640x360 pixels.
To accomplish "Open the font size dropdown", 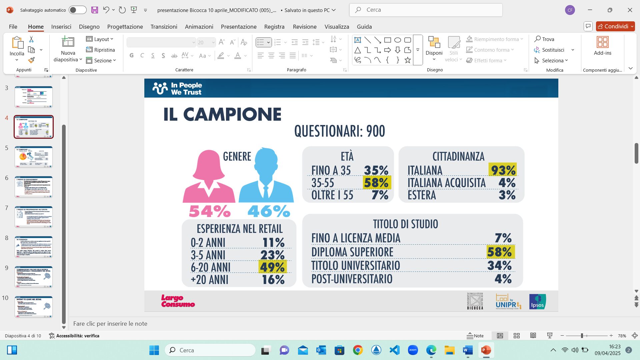I will coord(213,42).
